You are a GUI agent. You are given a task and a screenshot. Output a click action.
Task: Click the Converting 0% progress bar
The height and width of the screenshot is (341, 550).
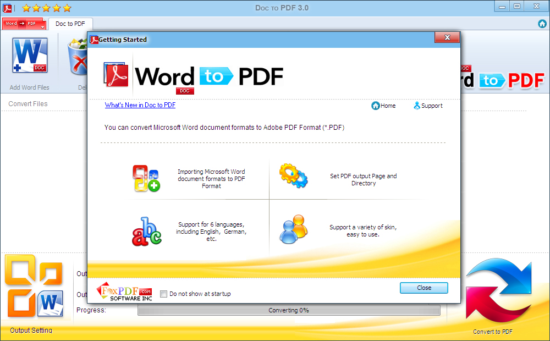pyautogui.click(x=289, y=310)
